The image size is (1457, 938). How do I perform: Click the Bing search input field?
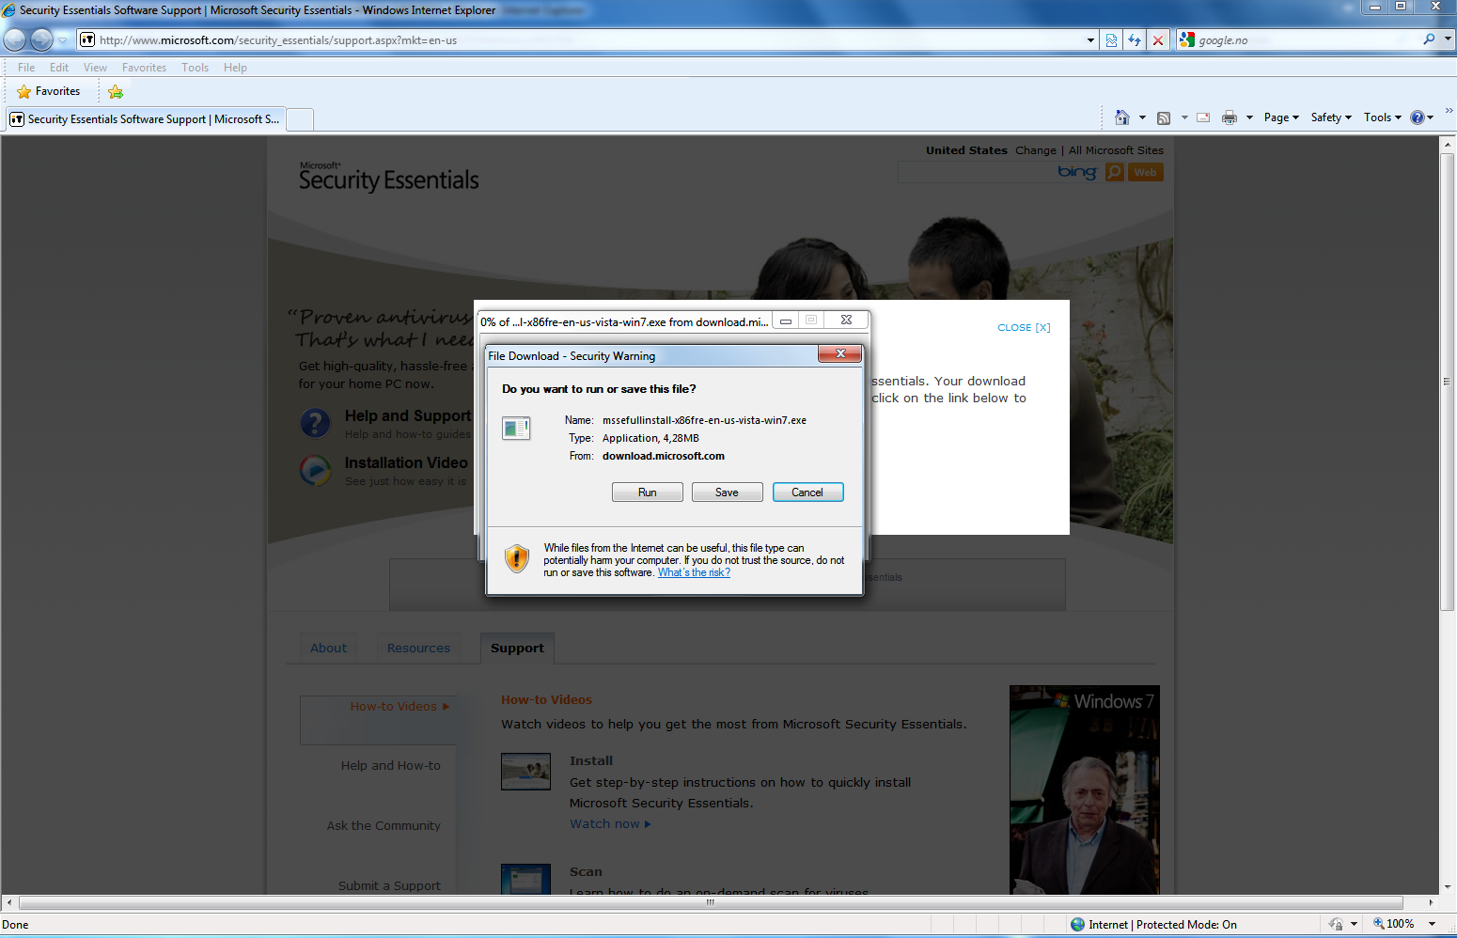pyautogui.click(x=978, y=172)
